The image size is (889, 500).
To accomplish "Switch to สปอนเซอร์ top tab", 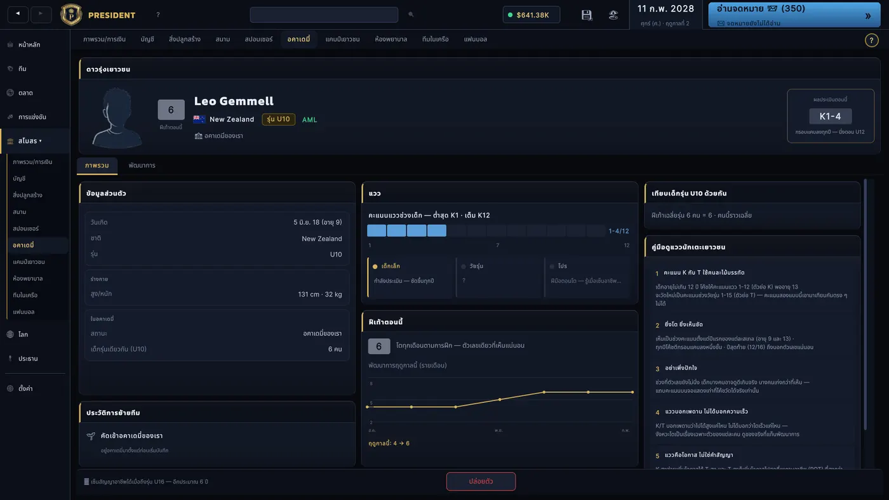I will (258, 39).
